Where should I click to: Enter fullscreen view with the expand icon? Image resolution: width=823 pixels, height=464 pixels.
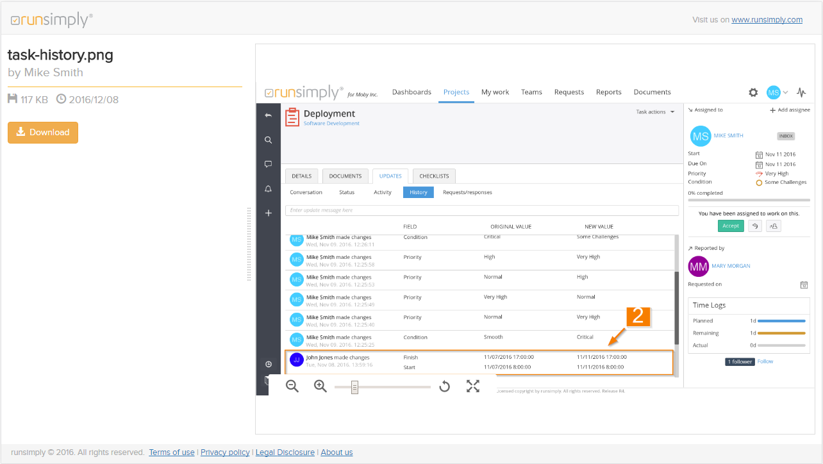(x=473, y=386)
